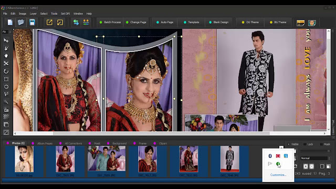The width and height of the screenshot is (336, 189).
Task: Select the Rectangular marquee tool
Action: tap(6, 79)
